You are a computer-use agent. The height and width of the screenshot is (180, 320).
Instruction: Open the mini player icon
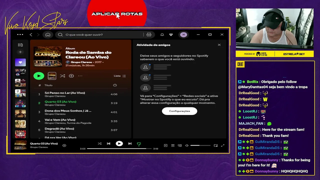pyautogui.click(x=216, y=145)
